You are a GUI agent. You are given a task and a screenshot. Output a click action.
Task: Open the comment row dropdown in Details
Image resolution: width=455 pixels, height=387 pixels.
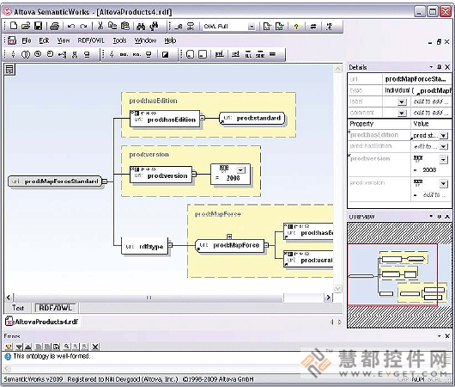[x=402, y=113]
